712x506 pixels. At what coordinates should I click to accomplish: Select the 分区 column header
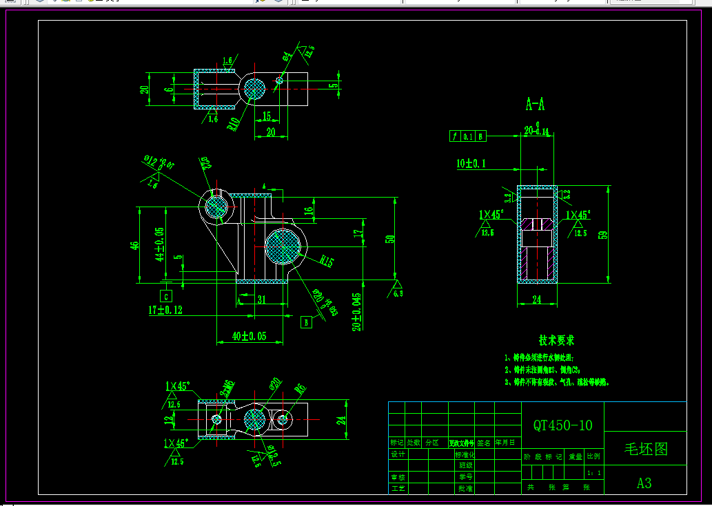432,443
